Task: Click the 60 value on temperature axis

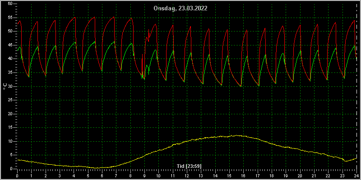Action: tap(10, 4)
